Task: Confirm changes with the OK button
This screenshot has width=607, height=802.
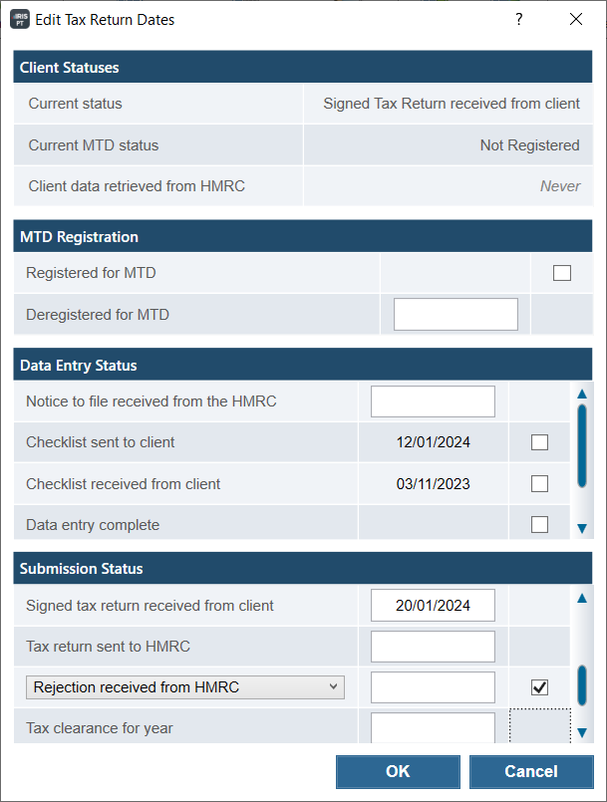Action: point(398,772)
